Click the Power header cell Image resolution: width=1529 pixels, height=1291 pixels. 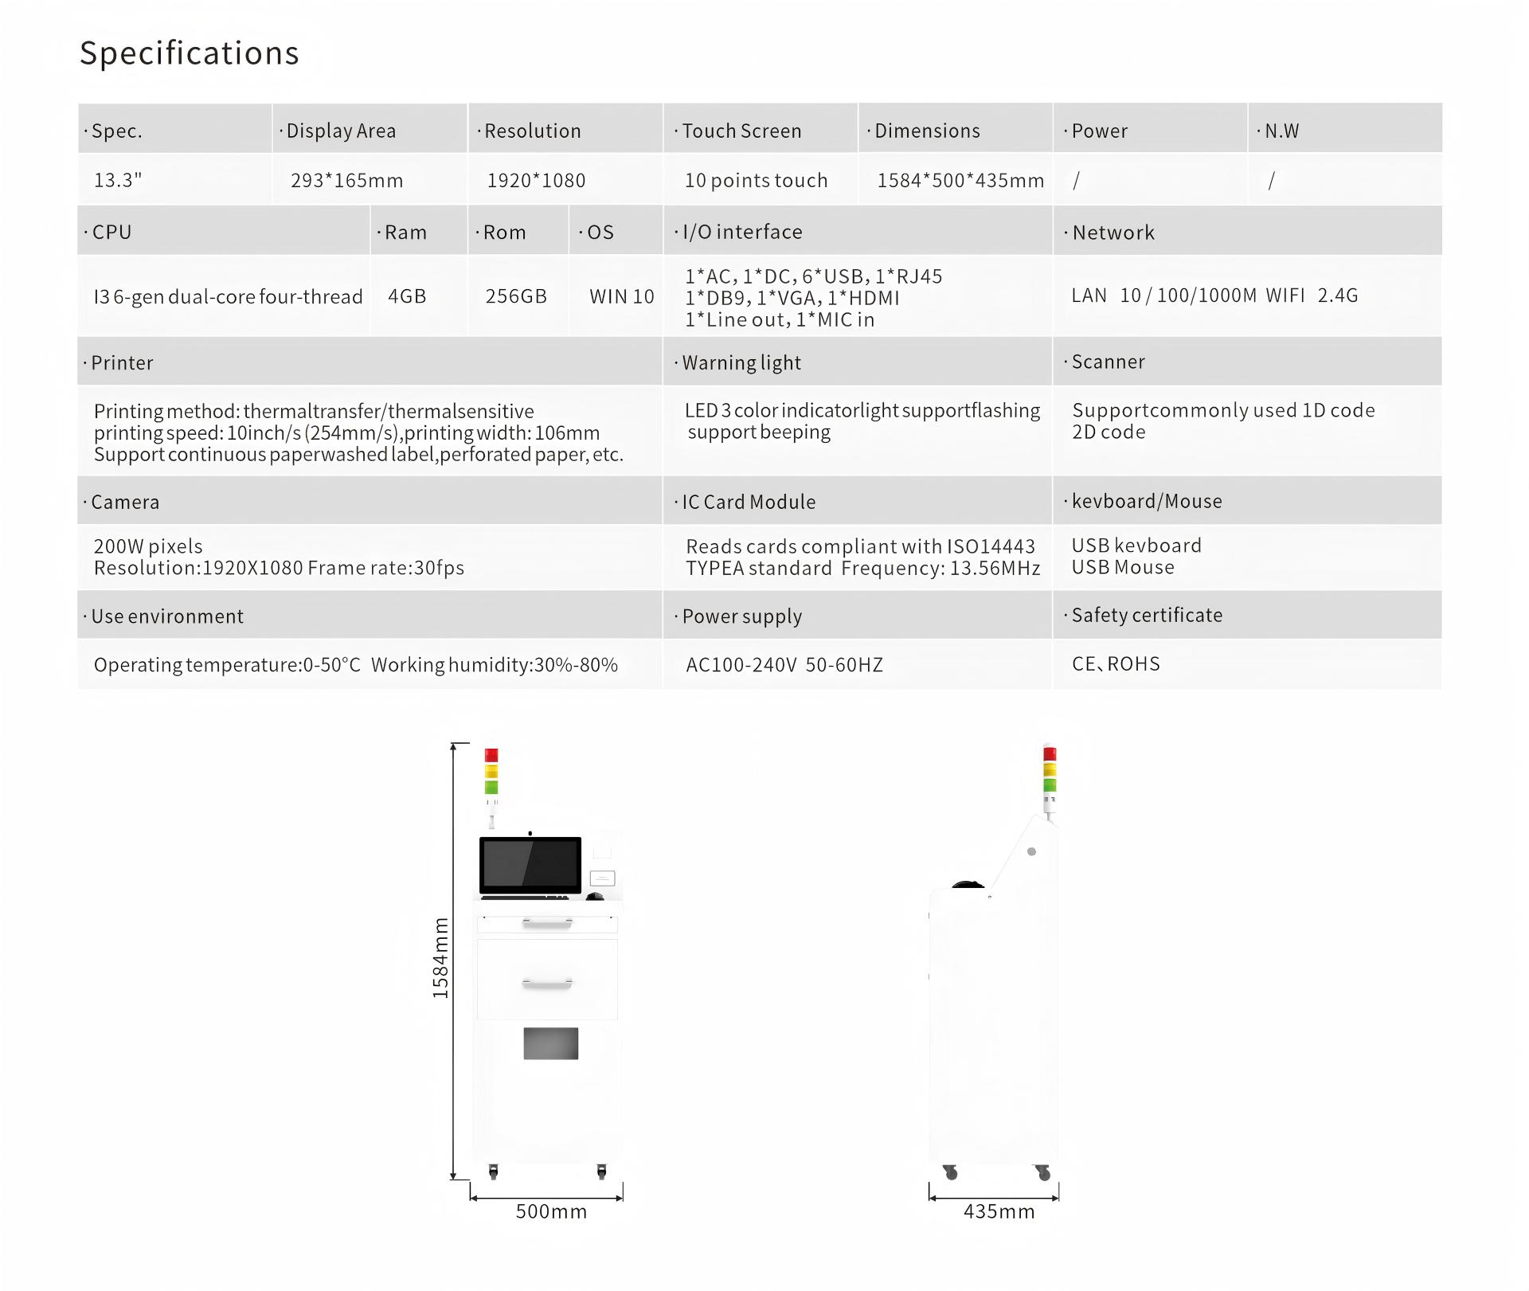[1150, 128]
